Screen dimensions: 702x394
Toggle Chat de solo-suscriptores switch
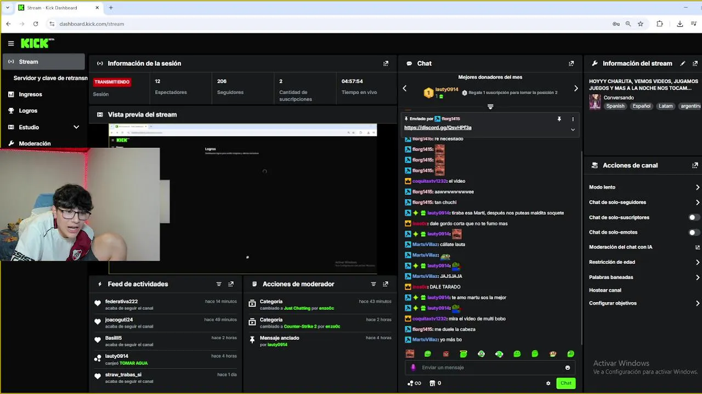694,217
